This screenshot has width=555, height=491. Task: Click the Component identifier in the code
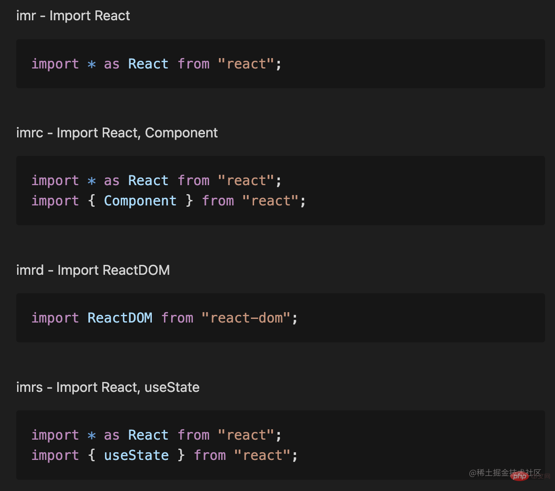[x=140, y=201]
